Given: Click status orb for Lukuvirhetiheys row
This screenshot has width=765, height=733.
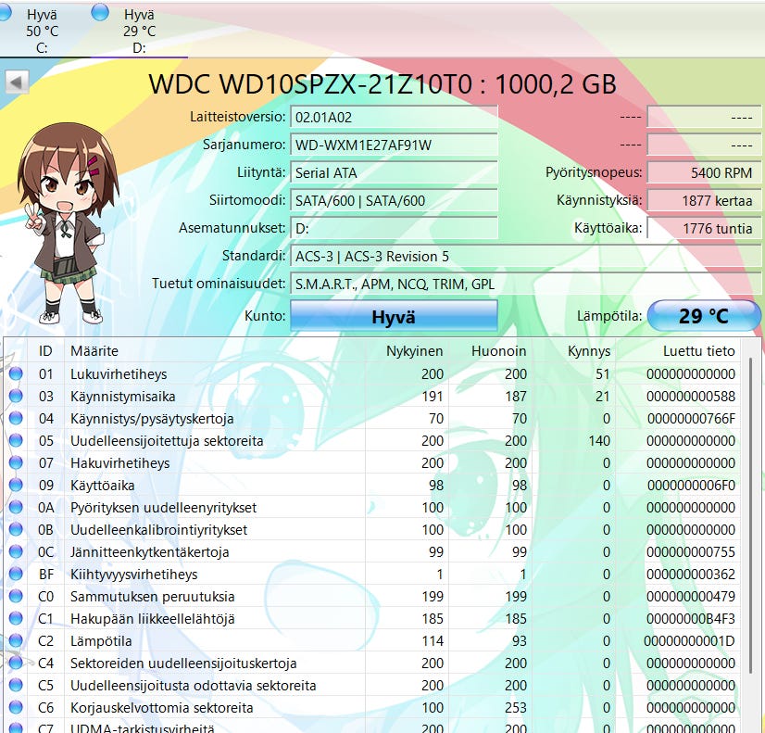Looking at the screenshot, I should click(x=16, y=374).
